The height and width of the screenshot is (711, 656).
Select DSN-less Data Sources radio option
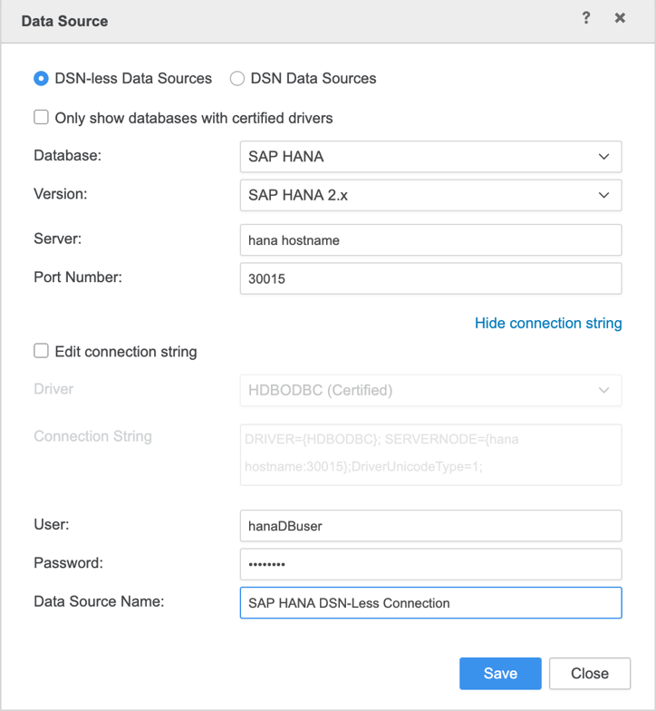click(41, 79)
